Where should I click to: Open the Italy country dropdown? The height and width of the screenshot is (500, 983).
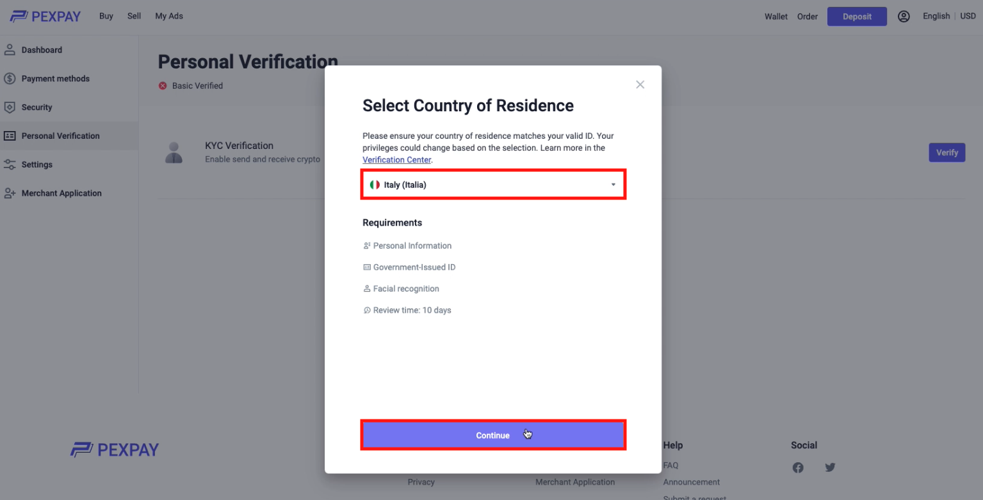pos(493,185)
